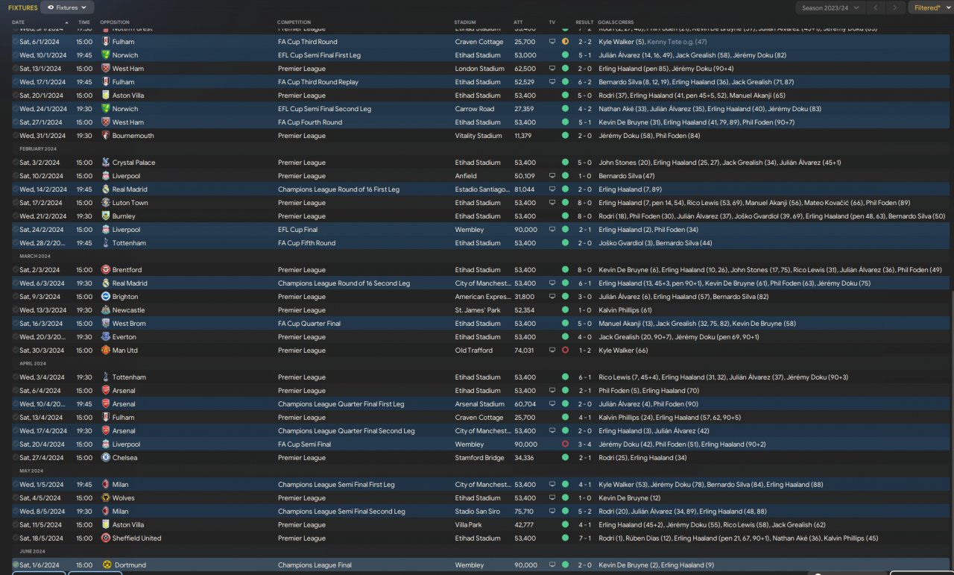Click the West Brom club badge
The width and height of the screenshot is (954, 575).
coord(105,324)
